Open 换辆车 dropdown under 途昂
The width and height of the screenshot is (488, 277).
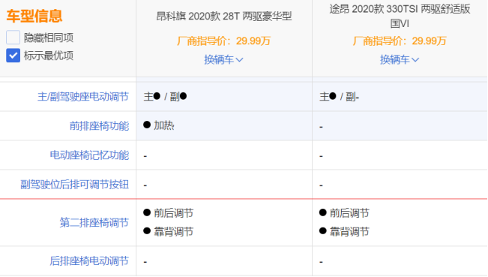click(400, 59)
